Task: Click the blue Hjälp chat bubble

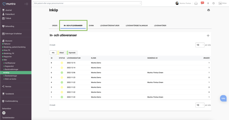Action: pos(223,98)
